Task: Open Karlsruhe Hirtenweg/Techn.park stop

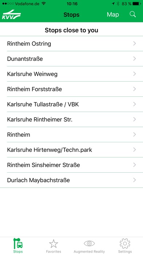Action: click(71, 150)
